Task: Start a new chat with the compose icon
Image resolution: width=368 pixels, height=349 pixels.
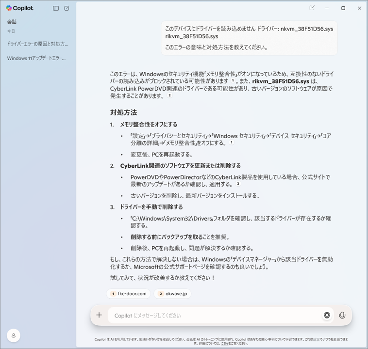Action: 67,8
